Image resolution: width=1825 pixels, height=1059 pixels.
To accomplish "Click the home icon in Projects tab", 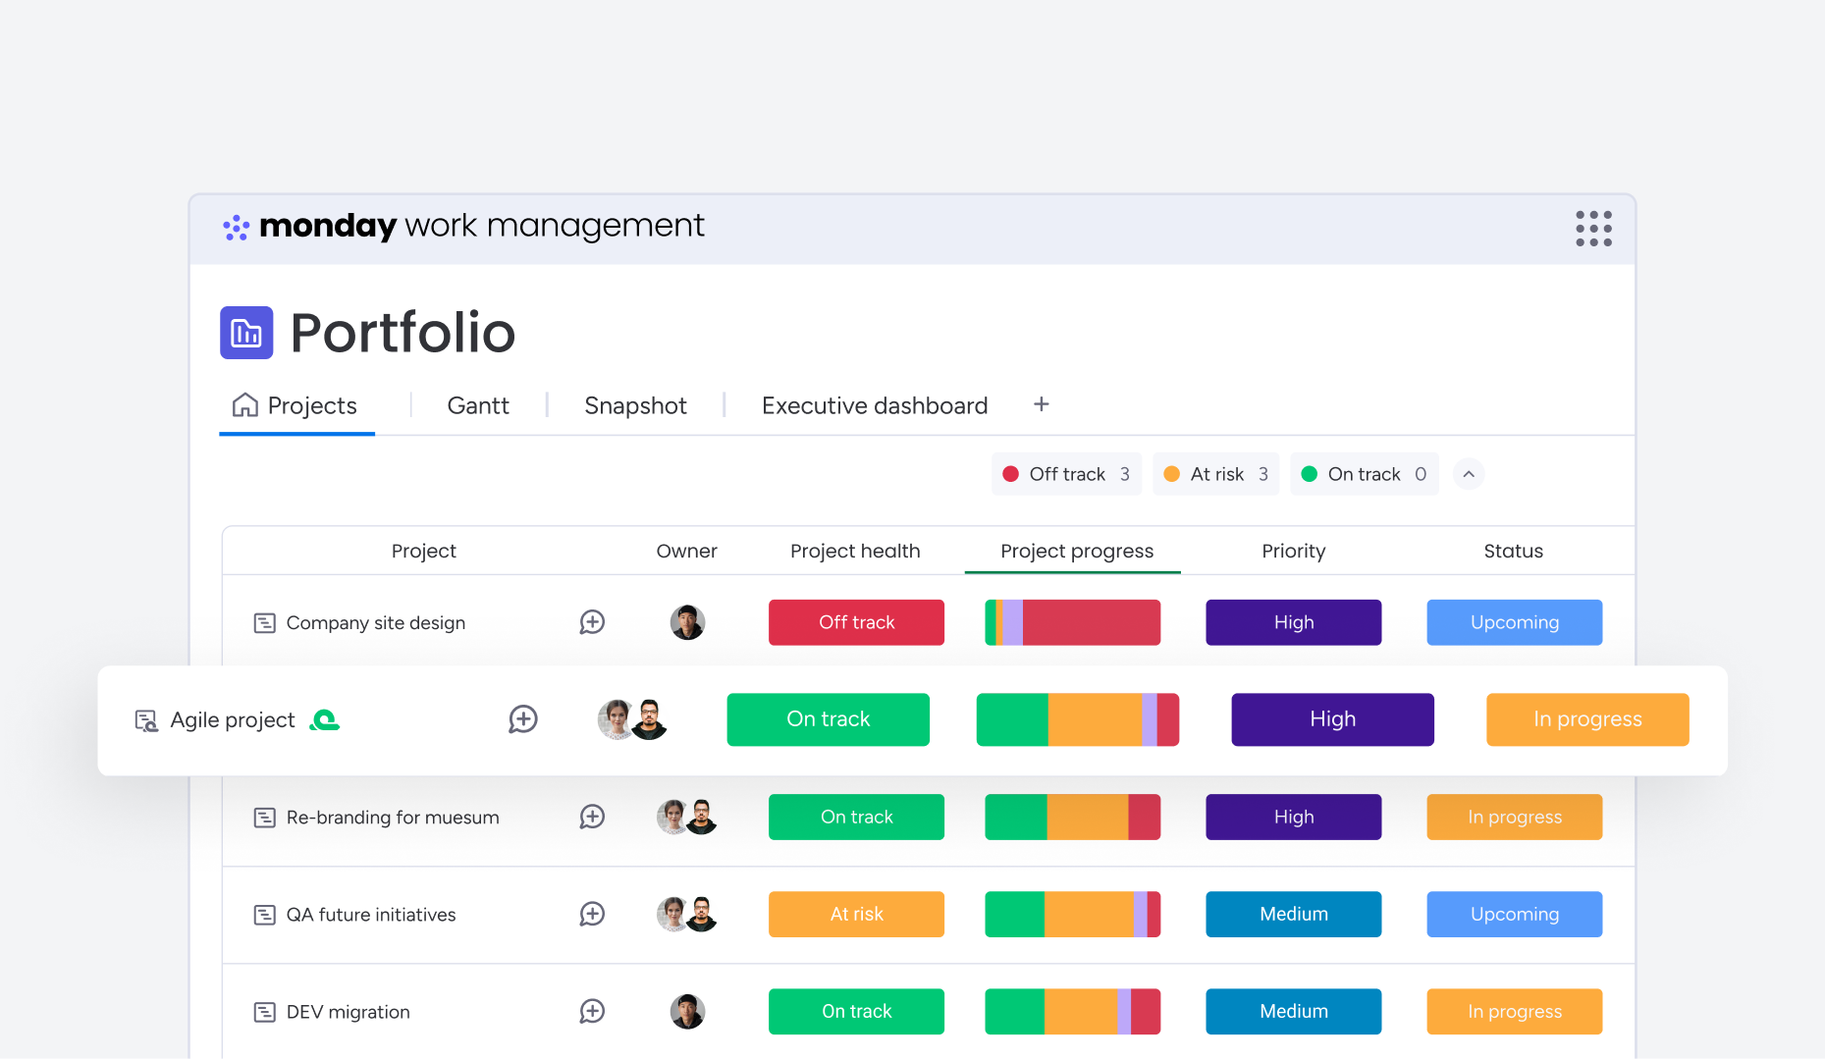I will pos(244,405).
